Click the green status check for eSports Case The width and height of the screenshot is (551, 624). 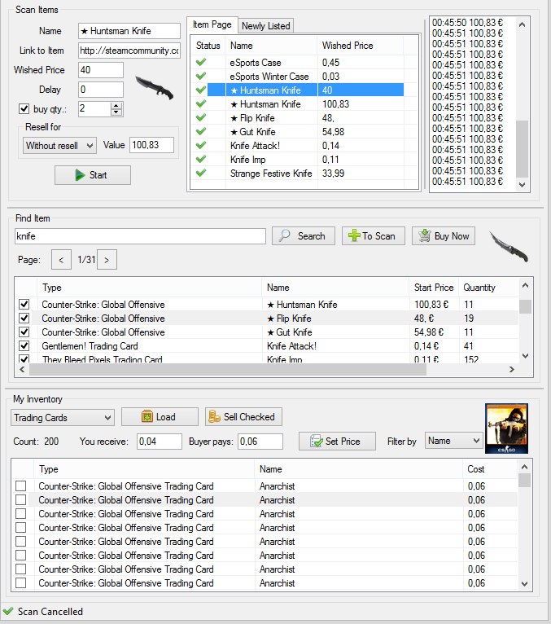pos(201,62)
